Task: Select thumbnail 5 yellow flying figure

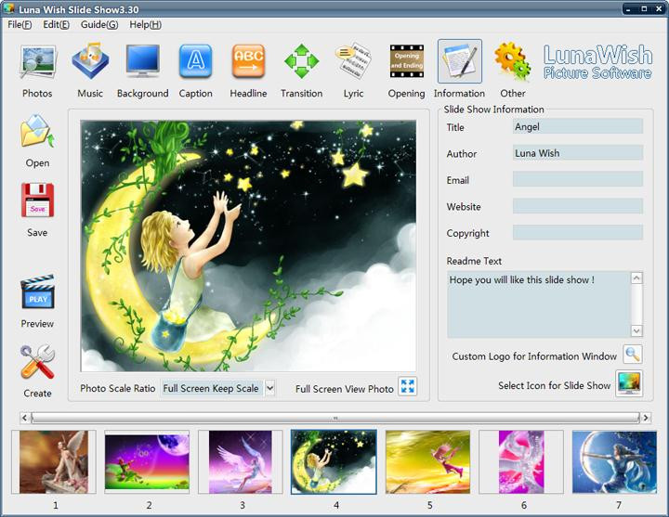Action: point(427,462)
